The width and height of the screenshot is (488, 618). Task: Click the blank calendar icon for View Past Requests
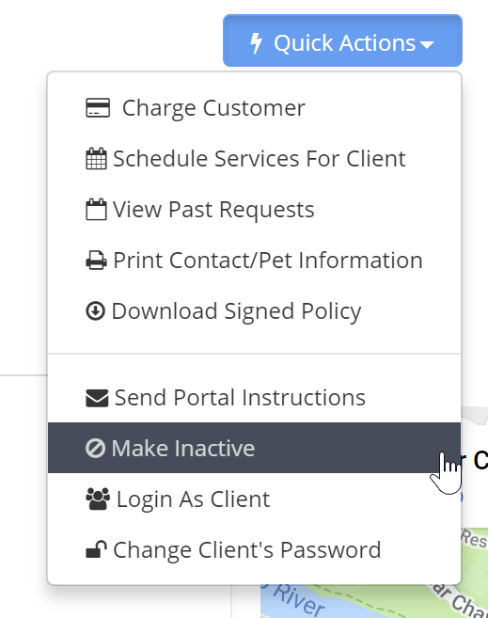[96, 209]
